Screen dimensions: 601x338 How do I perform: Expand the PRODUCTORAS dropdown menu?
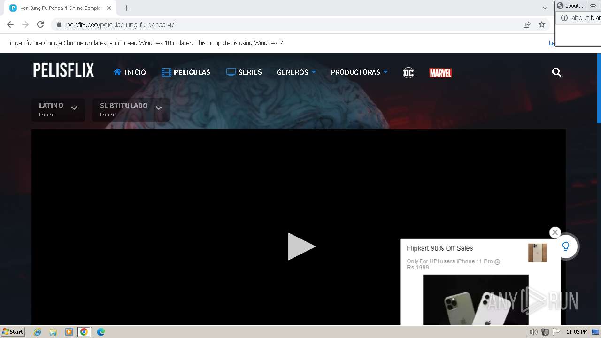(359, 72)
